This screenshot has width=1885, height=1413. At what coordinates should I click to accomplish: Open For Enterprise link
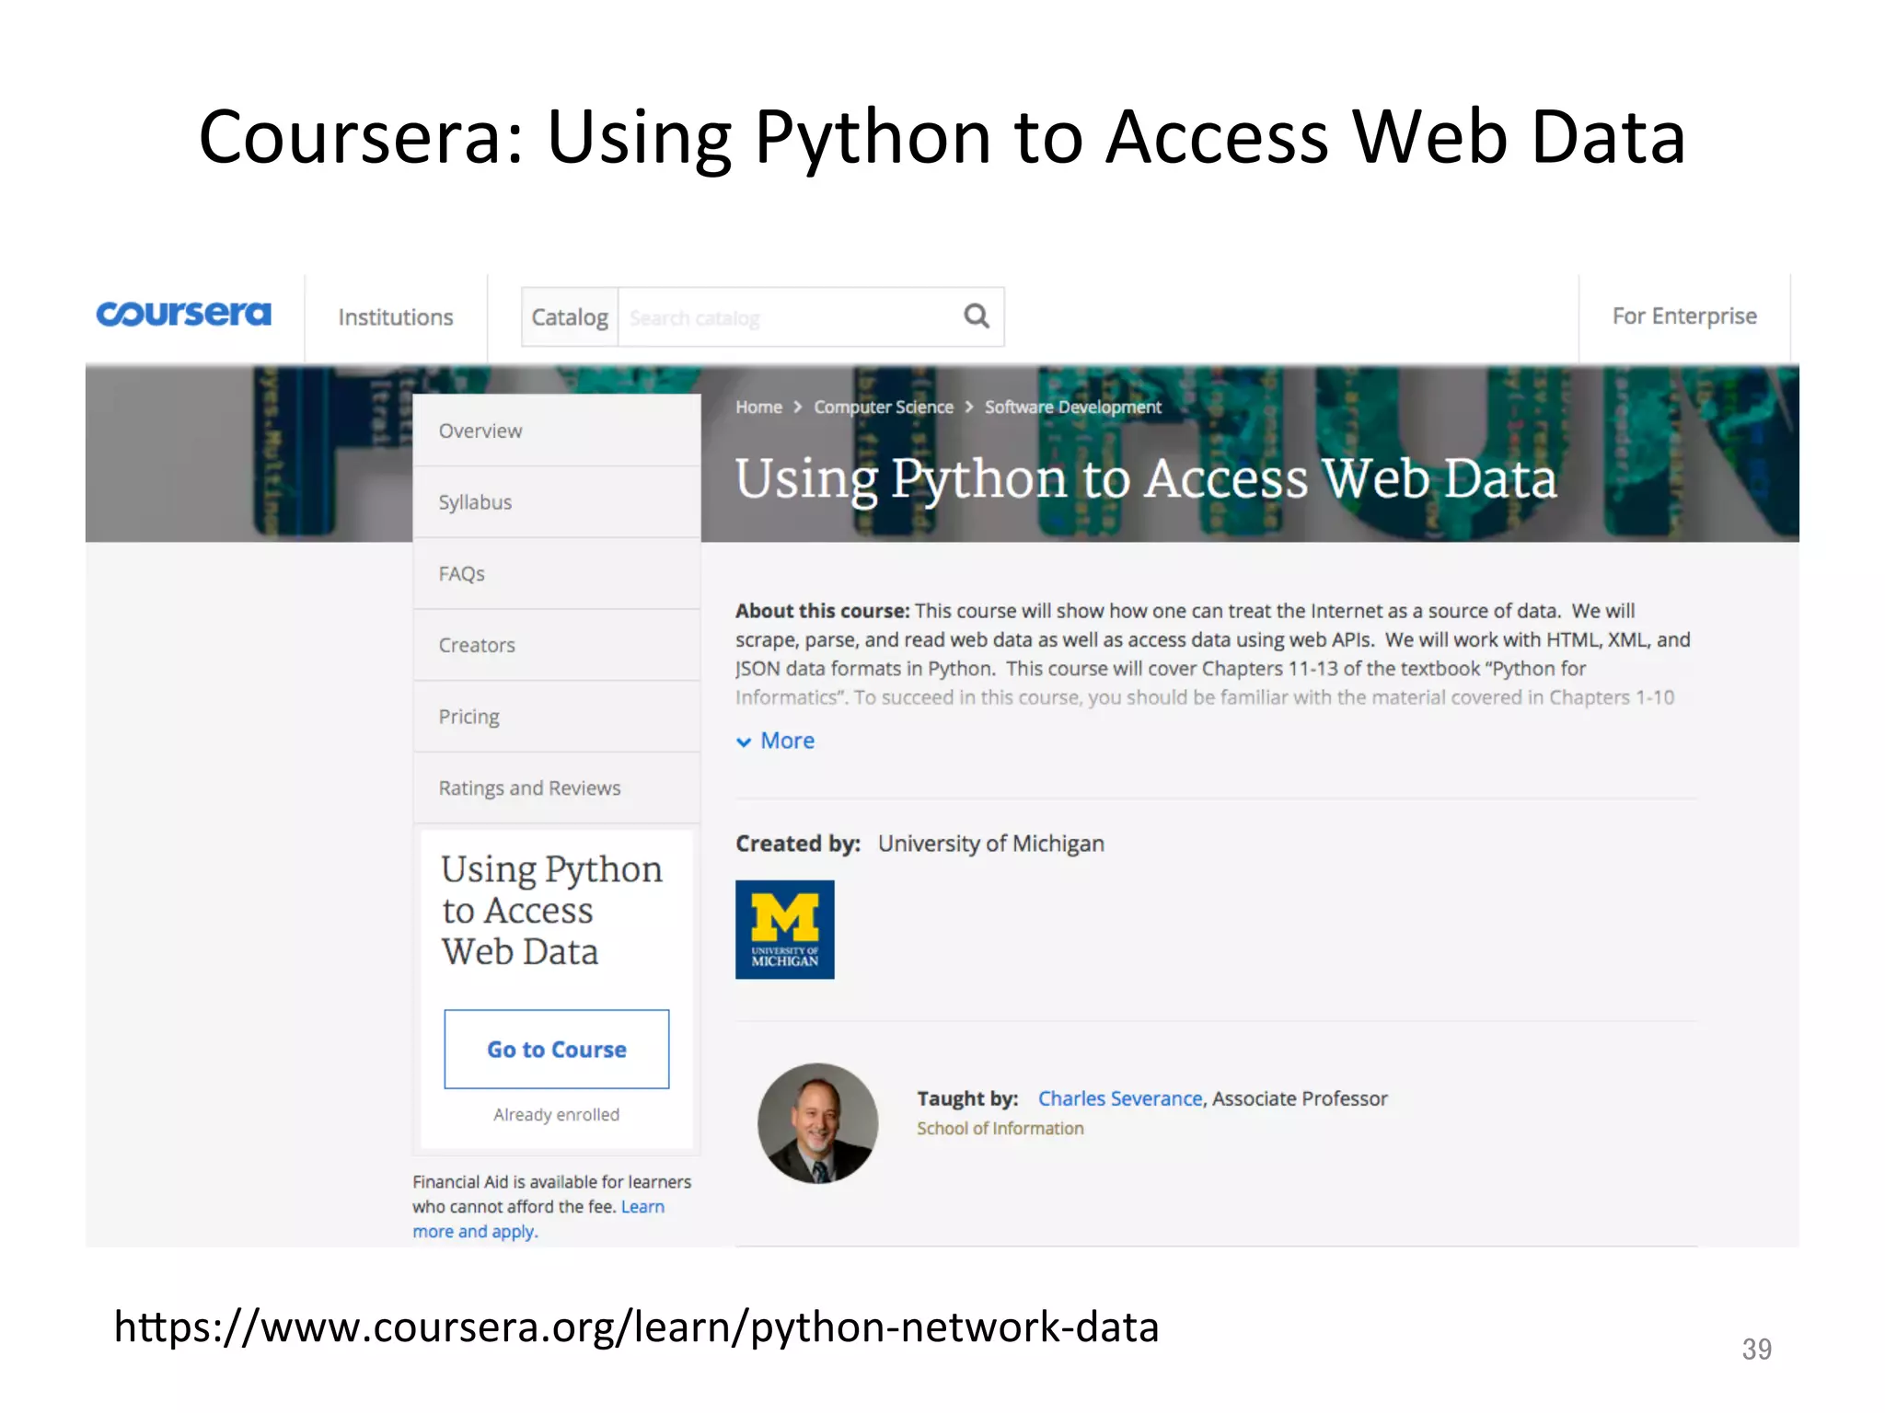pyautogui.click(x=1684, y=316)
